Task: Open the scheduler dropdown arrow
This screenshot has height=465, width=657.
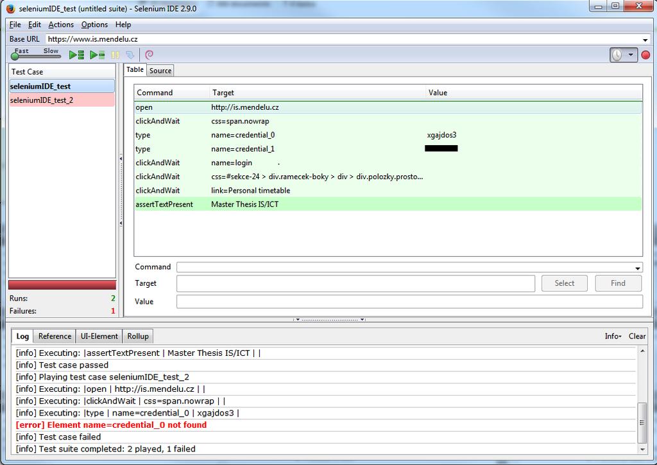Action: [x=631, y=55]
